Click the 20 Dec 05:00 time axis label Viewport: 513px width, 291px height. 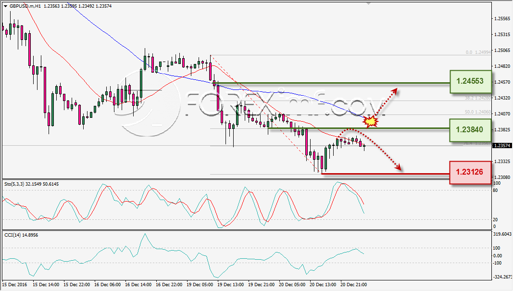(292, 284)
